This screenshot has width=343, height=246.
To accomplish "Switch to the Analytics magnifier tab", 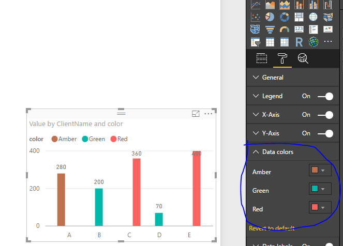I will pyautogui.click(x=303, y=58).
